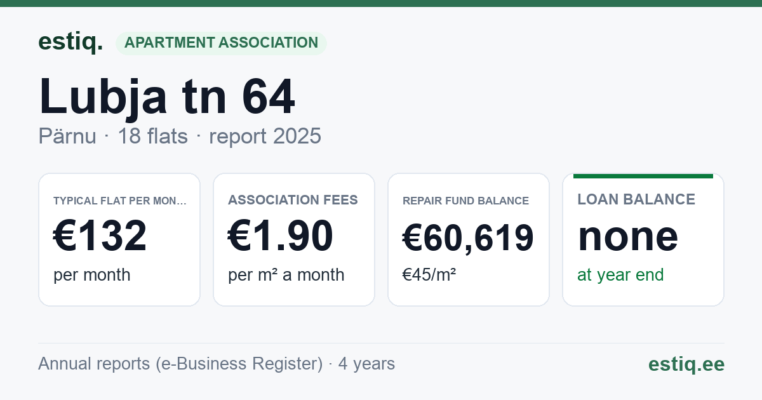Click the green 'at year end' text
The height and width of the screenshot is (400, 762).
coord(620,275)
